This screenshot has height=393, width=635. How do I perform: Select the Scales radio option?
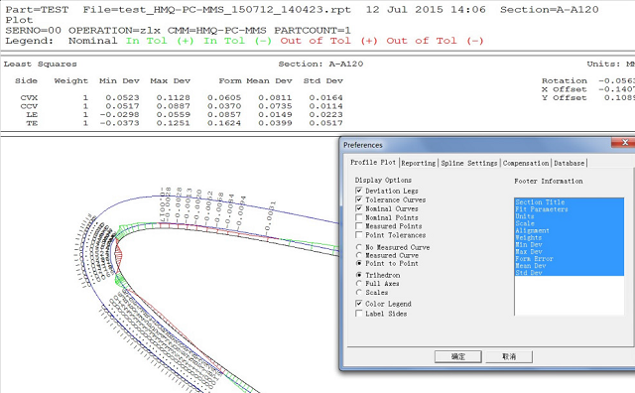(359, 293)
